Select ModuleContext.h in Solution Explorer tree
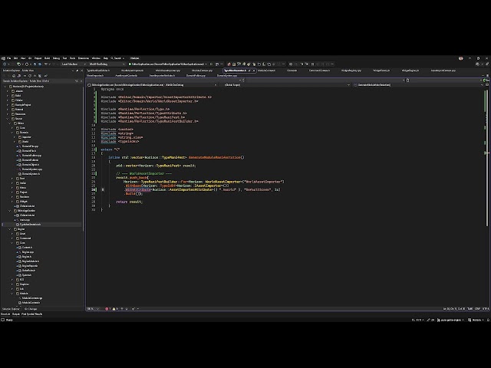This screenshot has width=491, height=368. [31, 303]
